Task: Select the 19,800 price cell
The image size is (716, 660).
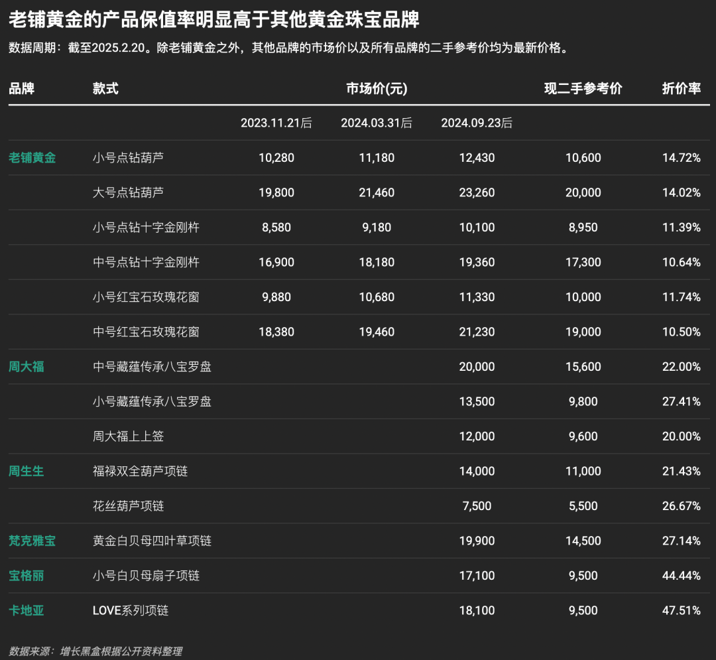Action: pos(276,192)
